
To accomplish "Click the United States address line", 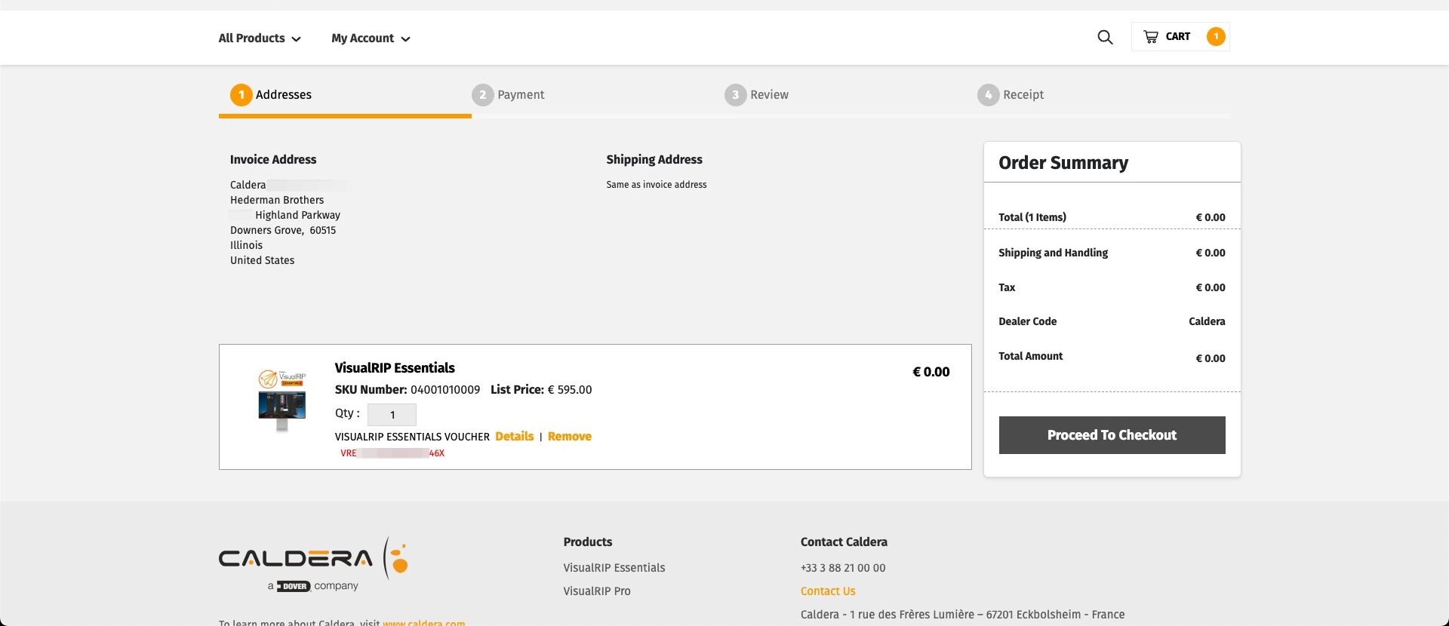I will point(263,260).
